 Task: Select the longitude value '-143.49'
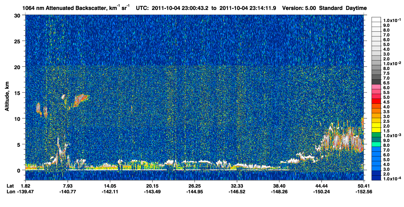[x=152, y=191]
